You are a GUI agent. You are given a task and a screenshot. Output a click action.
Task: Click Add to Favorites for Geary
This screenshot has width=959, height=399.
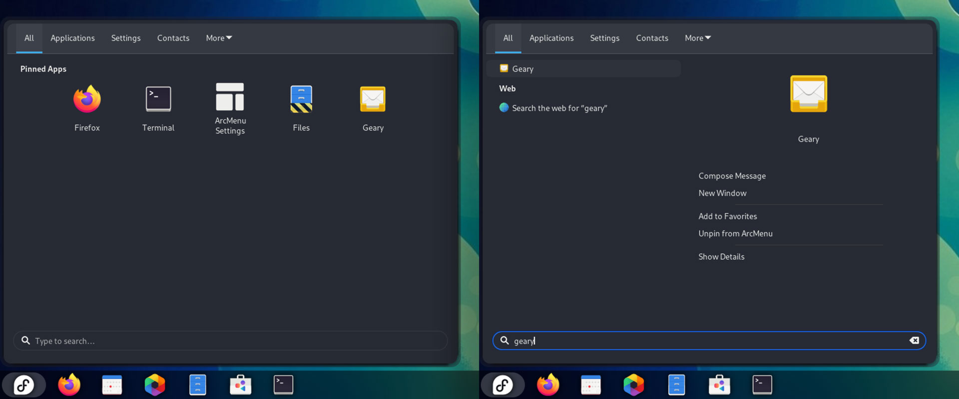(x=727, y=216)
